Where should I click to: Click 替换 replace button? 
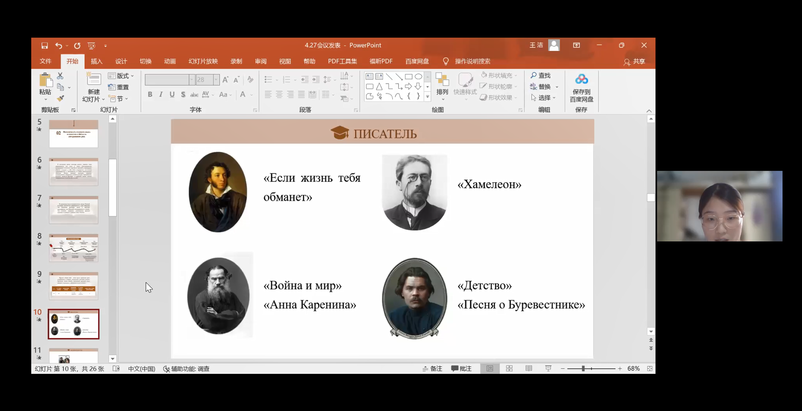[x=544, y=87]
